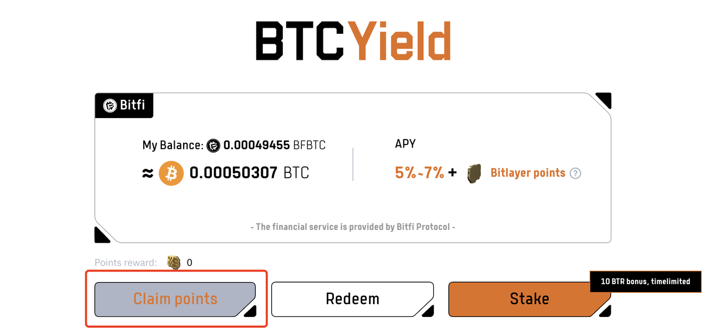Click the black corner triangle at card's top-right

(603, 100)
